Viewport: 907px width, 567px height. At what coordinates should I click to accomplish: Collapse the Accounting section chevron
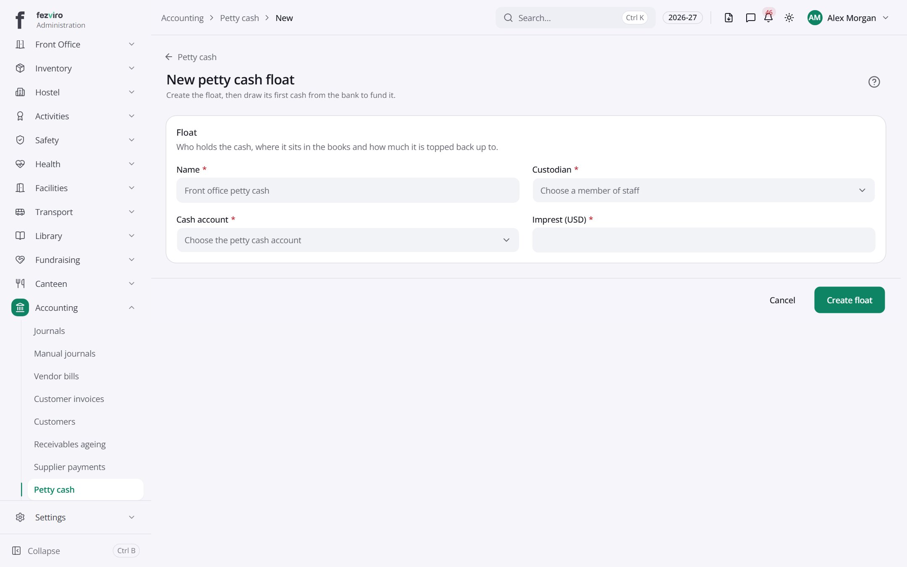coord(131,307)
